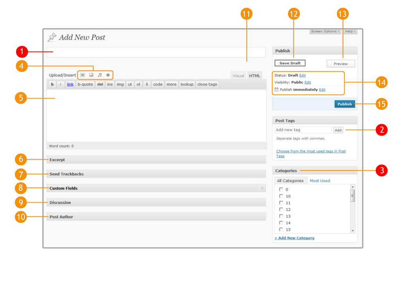Click the Add new tag input field
Image resolution: width=414 pixels, height=283 pixels.
coord(303,130)
